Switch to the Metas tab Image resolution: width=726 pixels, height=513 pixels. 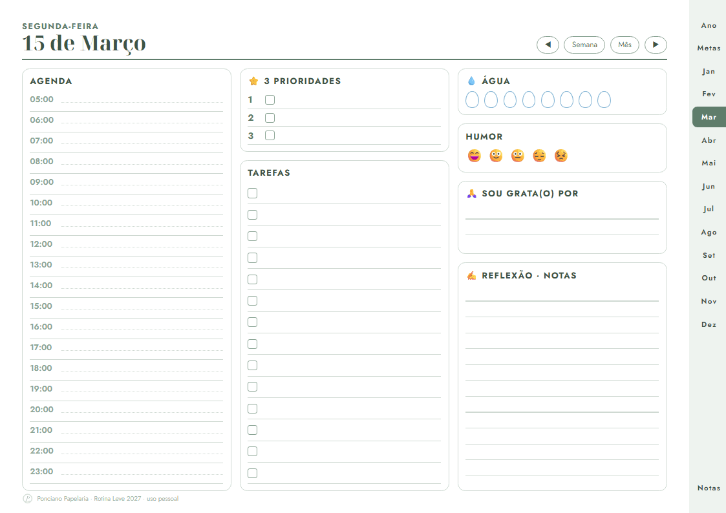709,48
